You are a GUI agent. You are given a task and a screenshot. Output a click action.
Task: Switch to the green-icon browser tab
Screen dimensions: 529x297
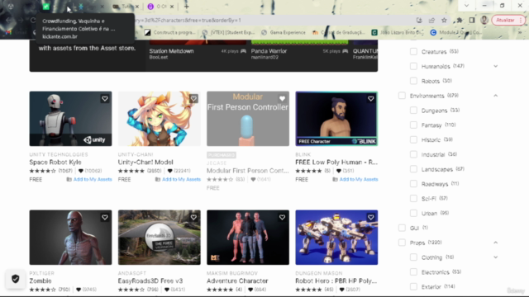(46, 7)
